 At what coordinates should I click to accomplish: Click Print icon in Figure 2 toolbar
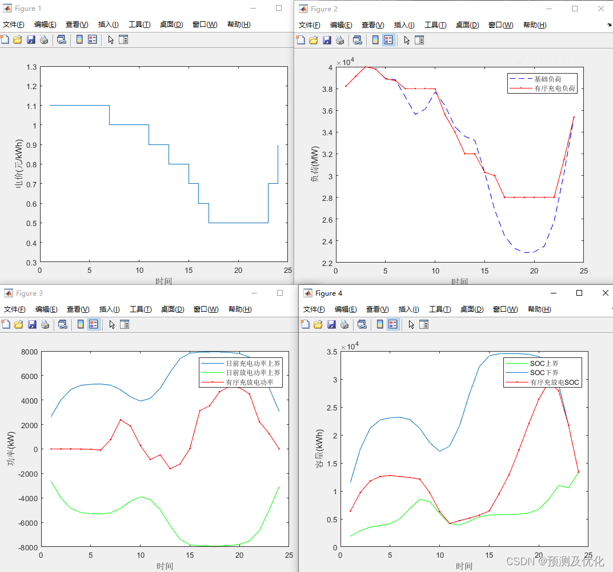click(340, 40)
